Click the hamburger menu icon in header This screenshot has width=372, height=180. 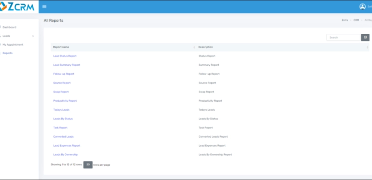pyautogui.click(x=44, y=7)
